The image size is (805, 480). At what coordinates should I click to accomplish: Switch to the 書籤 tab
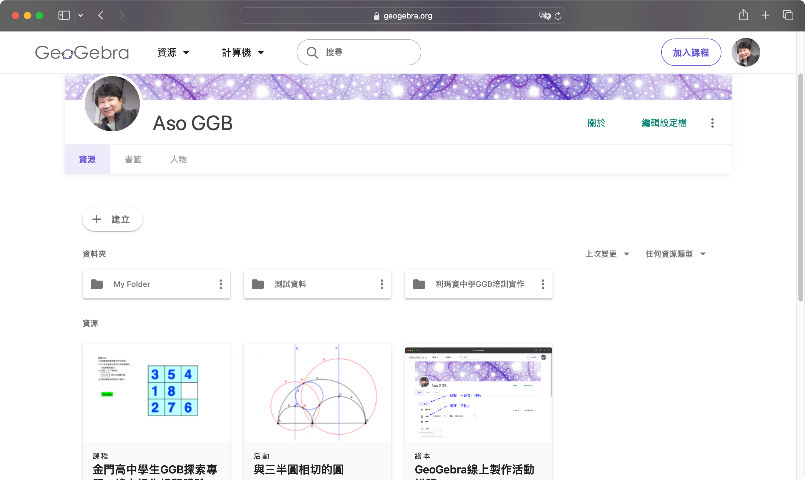click(133, 159)
